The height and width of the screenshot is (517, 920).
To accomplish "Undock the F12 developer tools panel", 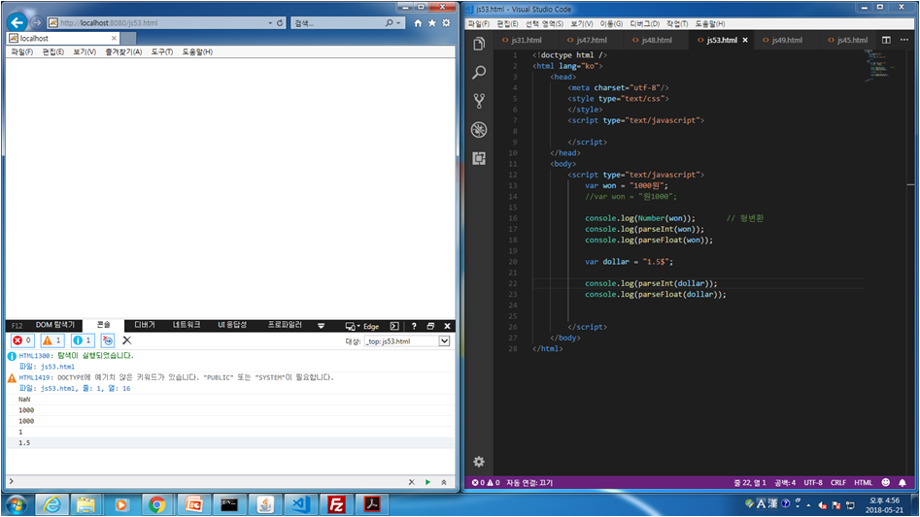I will [x=430, y=326].
